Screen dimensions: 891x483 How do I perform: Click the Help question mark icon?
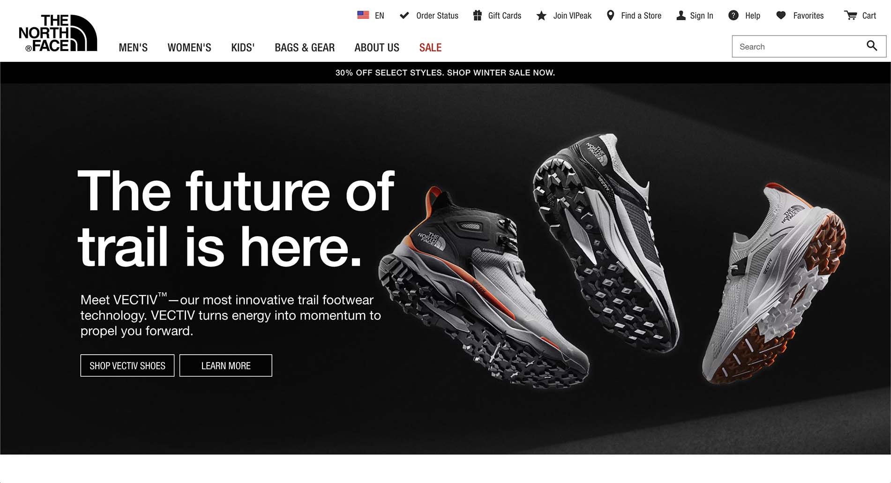pyautogui.click(x=734, y=15)
